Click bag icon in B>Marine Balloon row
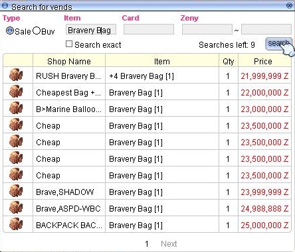Viewport: 295px width, 252px height. click(16, 108)
